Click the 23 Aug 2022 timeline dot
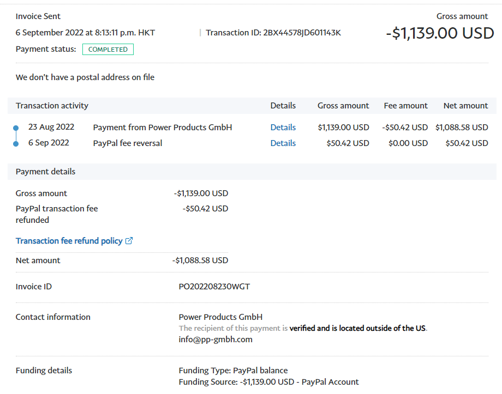This screenshot has height=394, width=502. coord(16,128)
